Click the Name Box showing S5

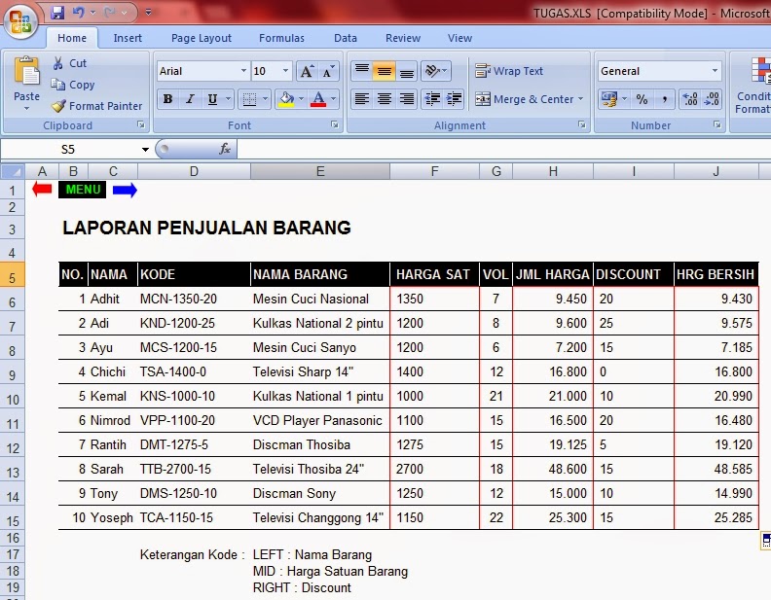tap(68, 149)
